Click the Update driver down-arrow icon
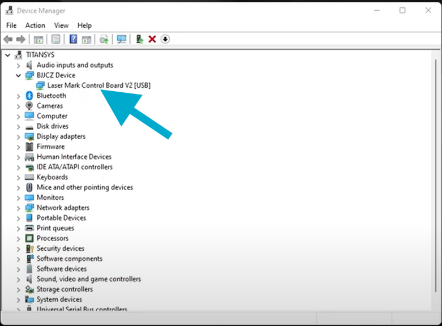This screenshot has width=442, height=326. [x=165, y=39]
